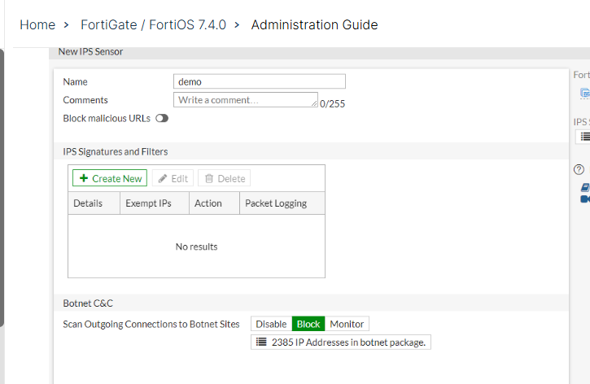590x384 pixels.
Task: Click the Packet Logging column header
Action: (x=276, y=203)
